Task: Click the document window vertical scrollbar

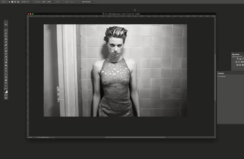Action: point(215,77)
